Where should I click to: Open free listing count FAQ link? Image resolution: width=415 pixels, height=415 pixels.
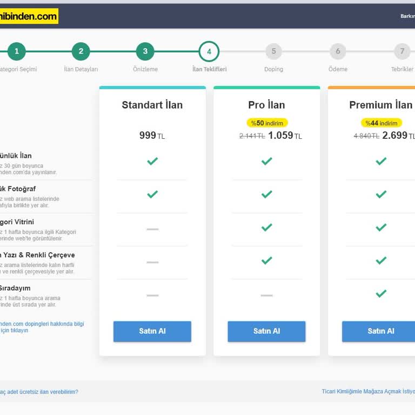click(x=38, y=392)
